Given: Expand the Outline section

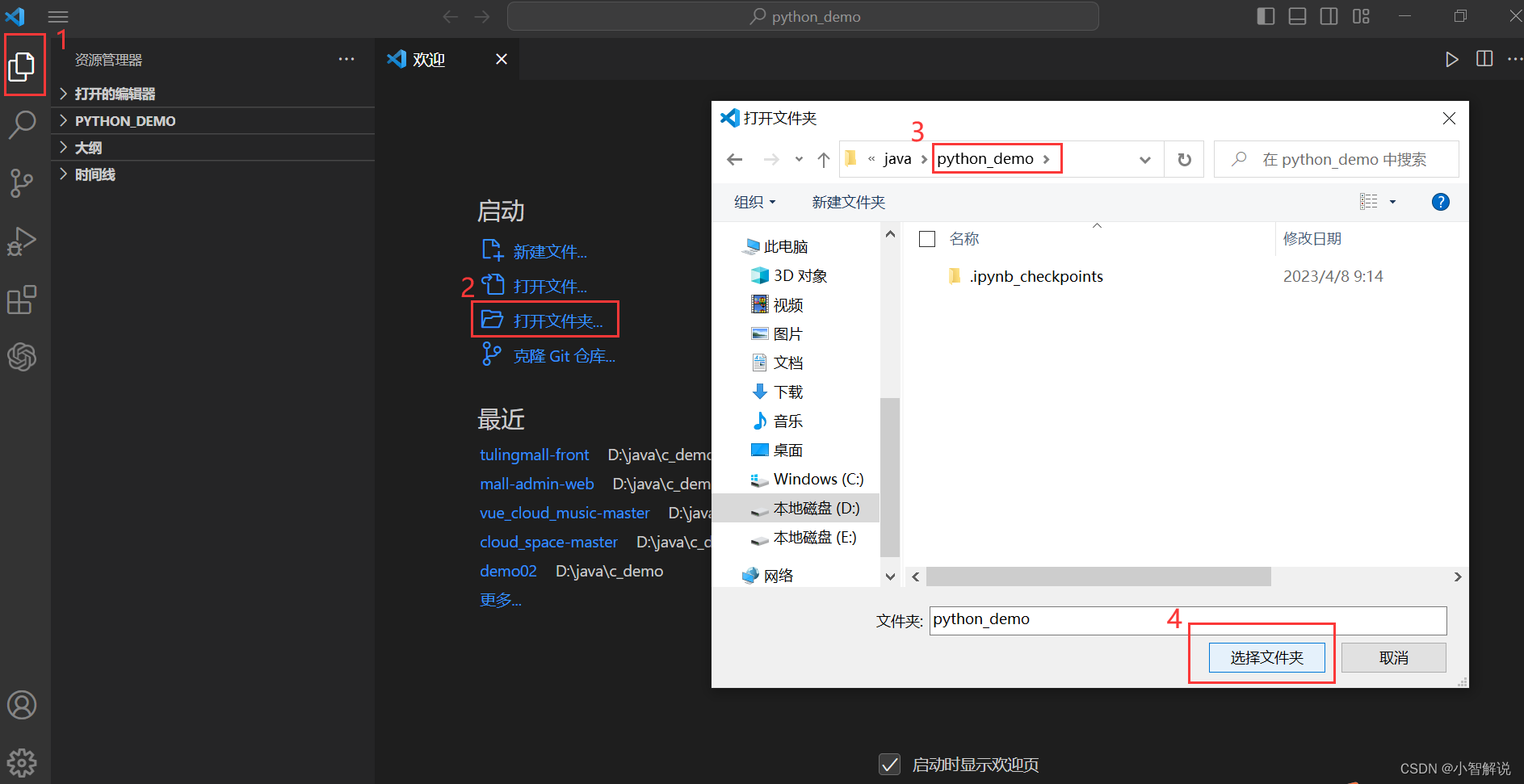Looking at the screenshot, I should coord(213,148).
